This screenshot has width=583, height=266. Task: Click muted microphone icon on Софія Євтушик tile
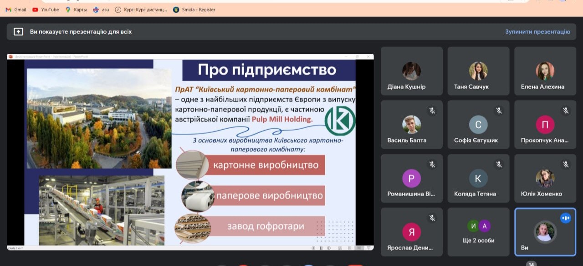(499, 110)
